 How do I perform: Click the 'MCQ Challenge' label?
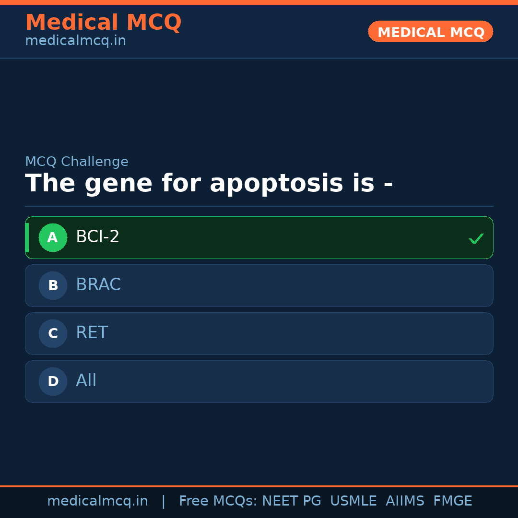click(77, 162)
